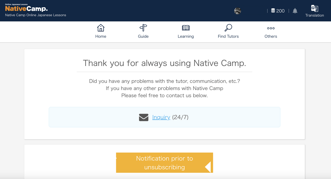Open your profile avatar picture
The image size is (331, 179).
(237, 11)
